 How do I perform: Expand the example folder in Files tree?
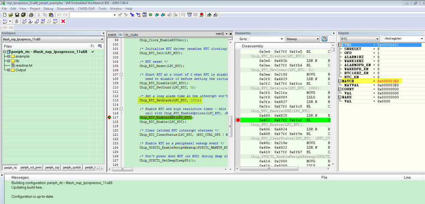[x=8, y=56]
